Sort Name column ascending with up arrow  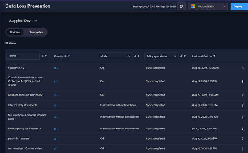click(x=46, y=56)
